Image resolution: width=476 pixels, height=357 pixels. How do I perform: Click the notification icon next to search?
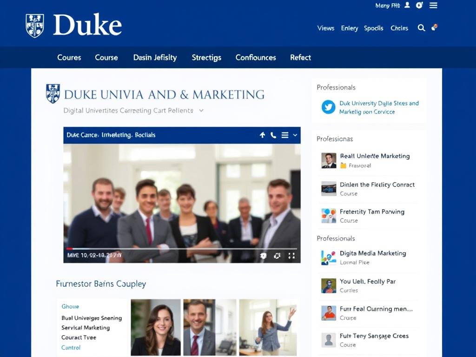coord(435,27)
